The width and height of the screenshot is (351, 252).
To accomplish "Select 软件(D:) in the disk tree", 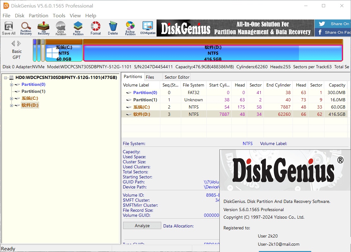I will (30, 105).
